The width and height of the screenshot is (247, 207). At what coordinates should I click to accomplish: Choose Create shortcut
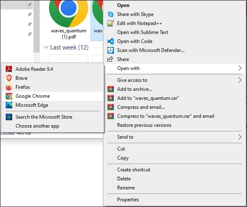click(174, 170)
